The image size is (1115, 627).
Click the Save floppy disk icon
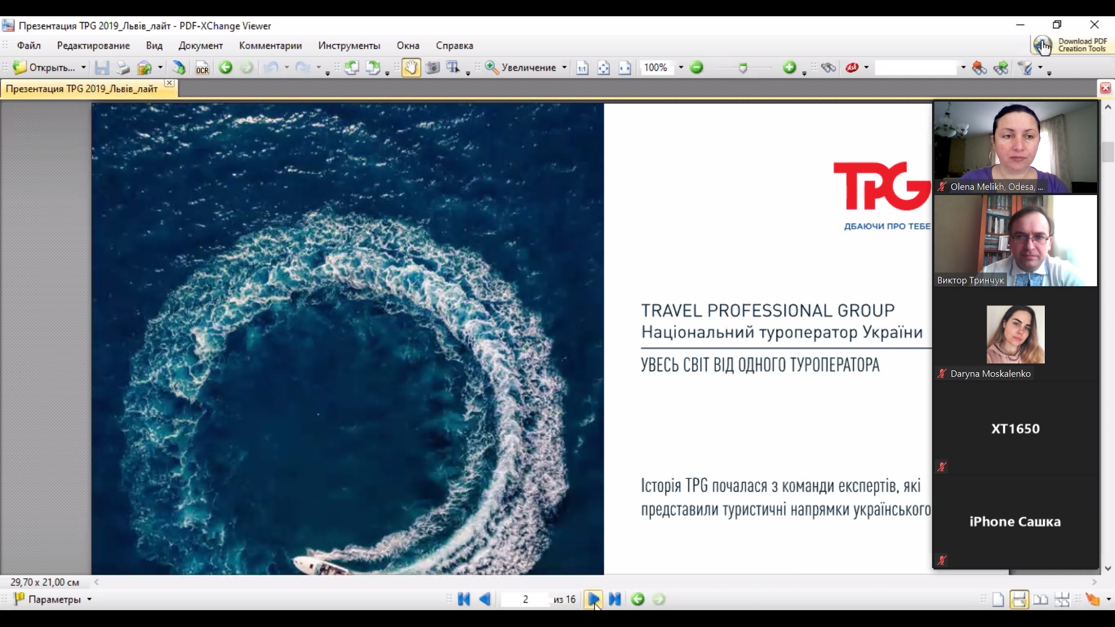point(102,67)
